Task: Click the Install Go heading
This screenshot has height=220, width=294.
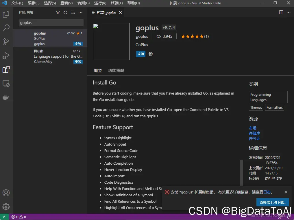Action: [104, 82]
